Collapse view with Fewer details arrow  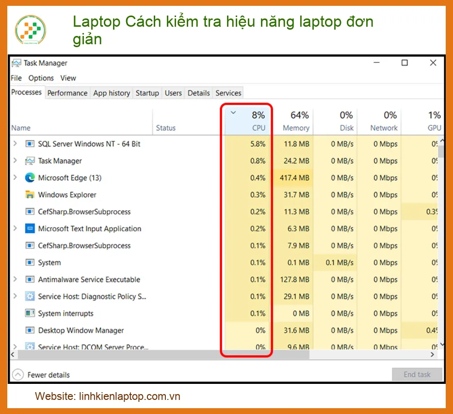(x=18, y=375)
